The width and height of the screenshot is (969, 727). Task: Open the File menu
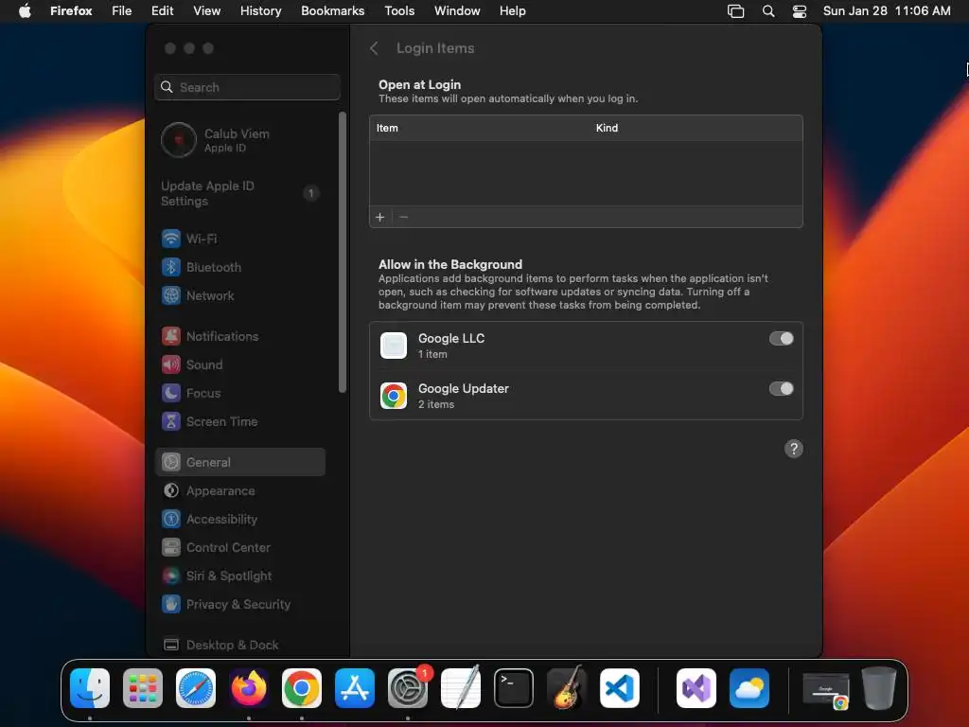pyautogui.click(x=122, y=10)
